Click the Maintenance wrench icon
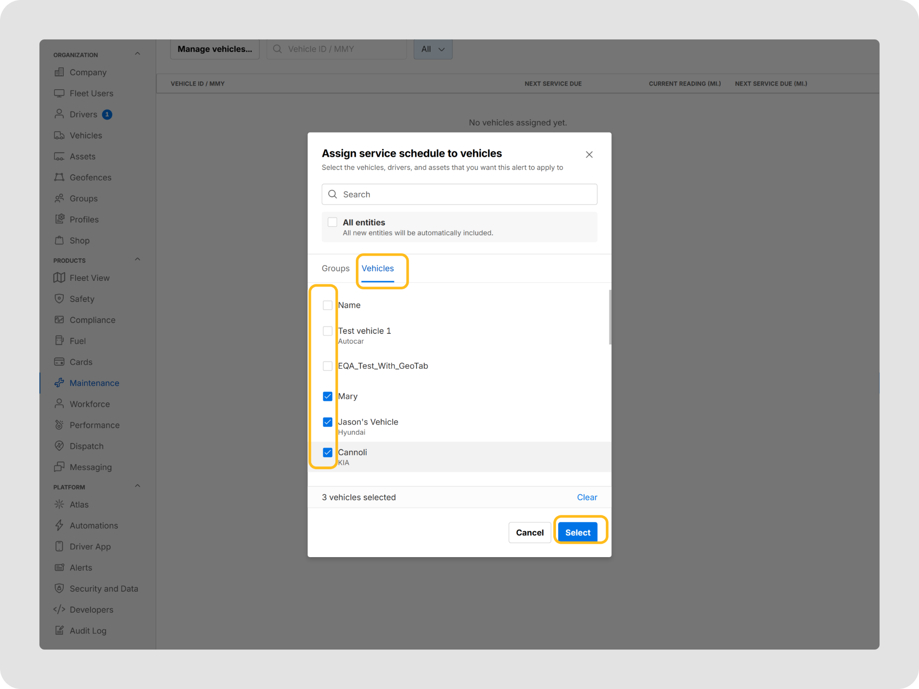 [59, 383]
